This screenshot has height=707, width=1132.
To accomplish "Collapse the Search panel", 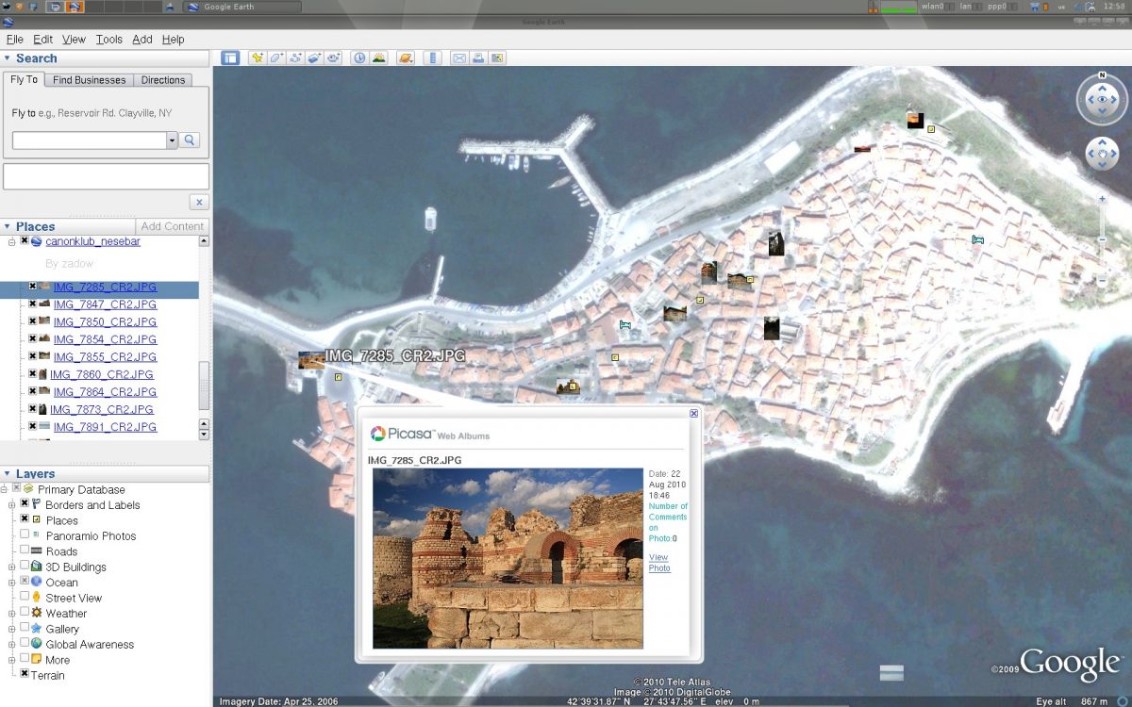I will [8, 58].
